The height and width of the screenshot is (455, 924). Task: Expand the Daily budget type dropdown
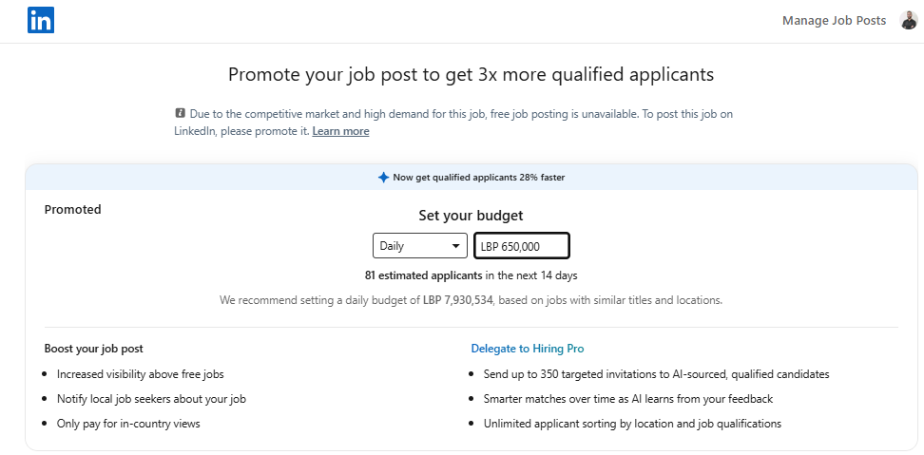point(420,246)
